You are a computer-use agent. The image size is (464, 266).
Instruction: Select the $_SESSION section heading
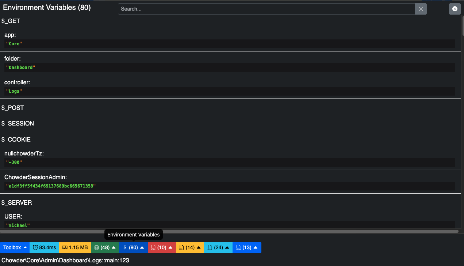click(18, 124)
